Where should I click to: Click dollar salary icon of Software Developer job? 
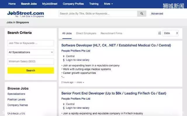pyautogui.click(x=64, y=60)
